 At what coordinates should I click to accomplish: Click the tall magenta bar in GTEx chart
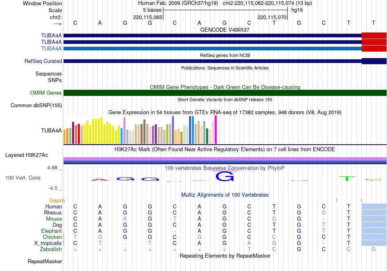pyautogui.click(x=216, y=130)
